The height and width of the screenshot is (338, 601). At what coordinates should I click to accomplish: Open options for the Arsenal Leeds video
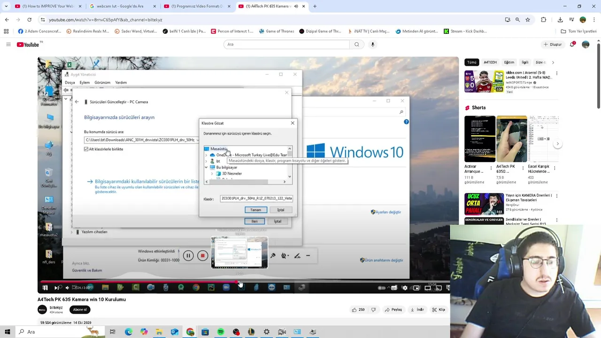click(557, 73)
